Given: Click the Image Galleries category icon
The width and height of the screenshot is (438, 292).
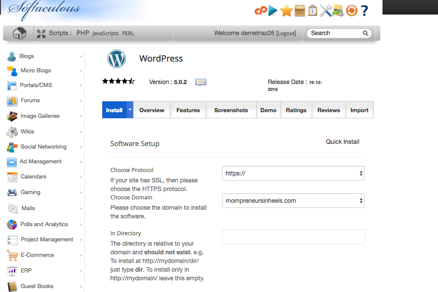Looking at the screenshot, I should coord(12,116).
